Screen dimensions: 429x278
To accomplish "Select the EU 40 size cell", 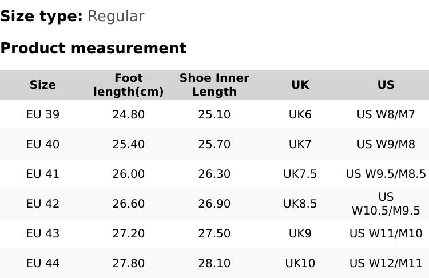I will (43, 144).
